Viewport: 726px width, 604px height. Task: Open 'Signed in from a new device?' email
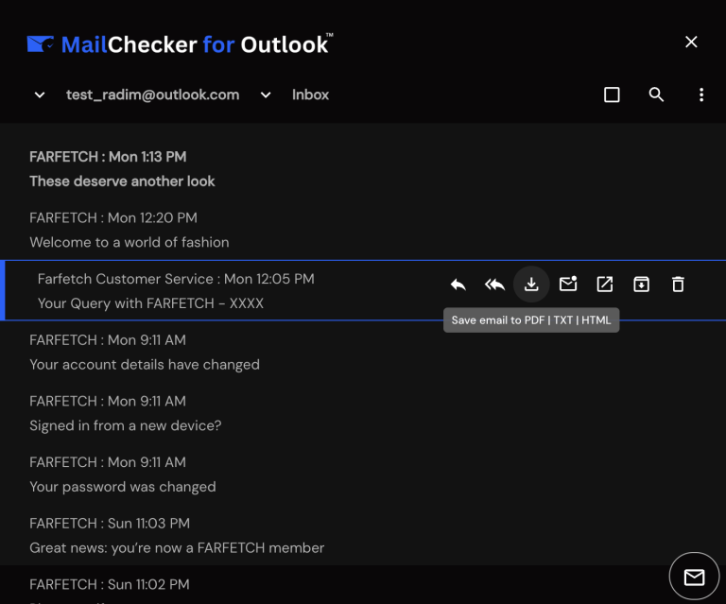(x=363, y=413)
